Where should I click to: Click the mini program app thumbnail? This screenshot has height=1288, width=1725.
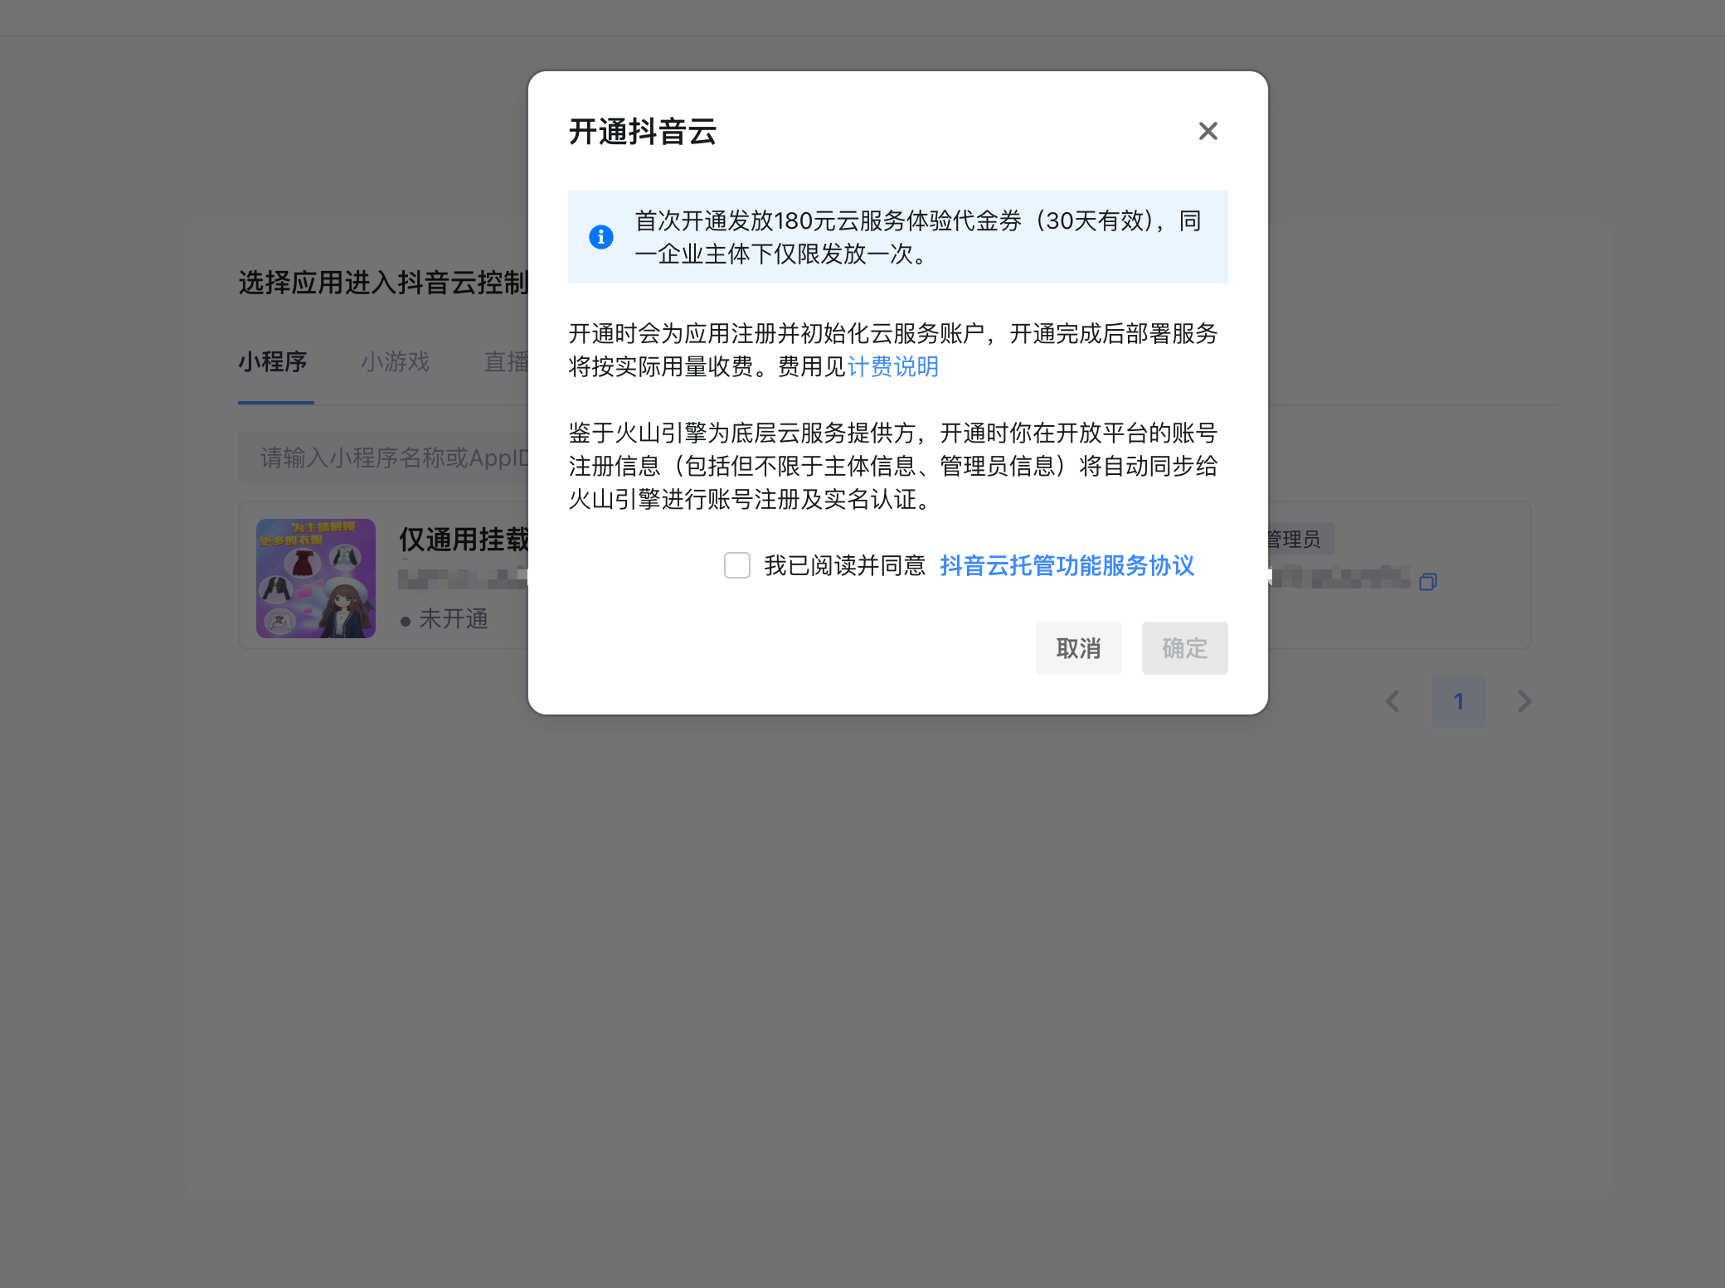(x=316, y=578)
